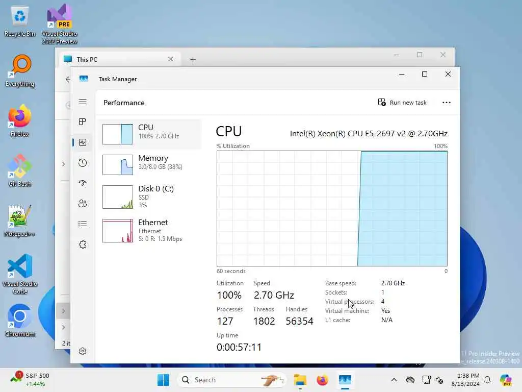This screenshot has height=392, width=522.
Task: Click the CPU utilization graph
Action: coord(332,209)
